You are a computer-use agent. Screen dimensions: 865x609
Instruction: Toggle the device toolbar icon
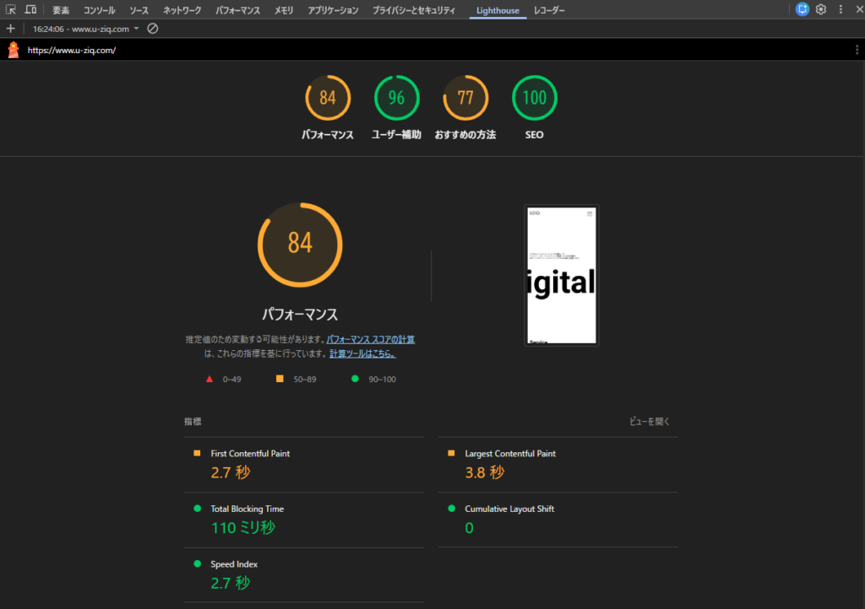(x=30, y=10)
